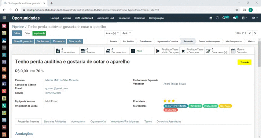Image resolution: width=261 pixels, height=138 pixels.
Task: Set priority to the second star
Action: point(169,101)
